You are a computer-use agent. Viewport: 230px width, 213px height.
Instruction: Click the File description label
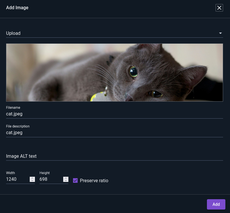[x=18, y=126]
